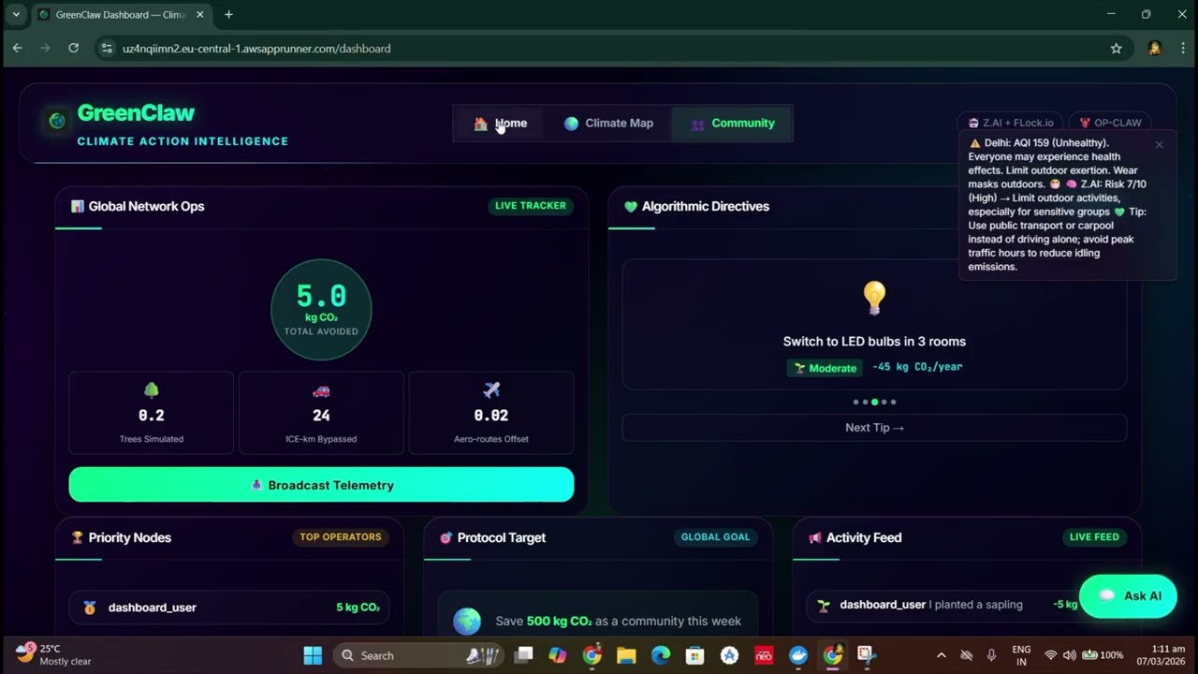Click the GLOBAL GOAL badge

[x=716, y=537]
